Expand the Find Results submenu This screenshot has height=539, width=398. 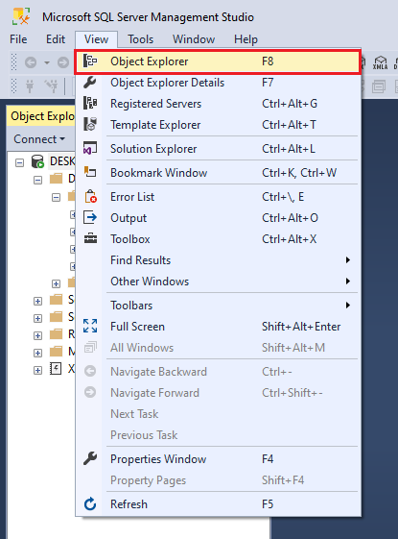218,259
